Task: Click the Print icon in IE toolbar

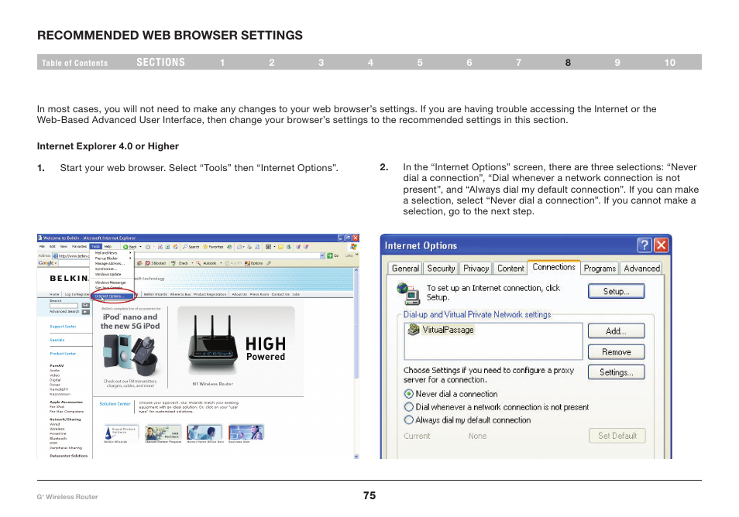Action: click(249, 247)
